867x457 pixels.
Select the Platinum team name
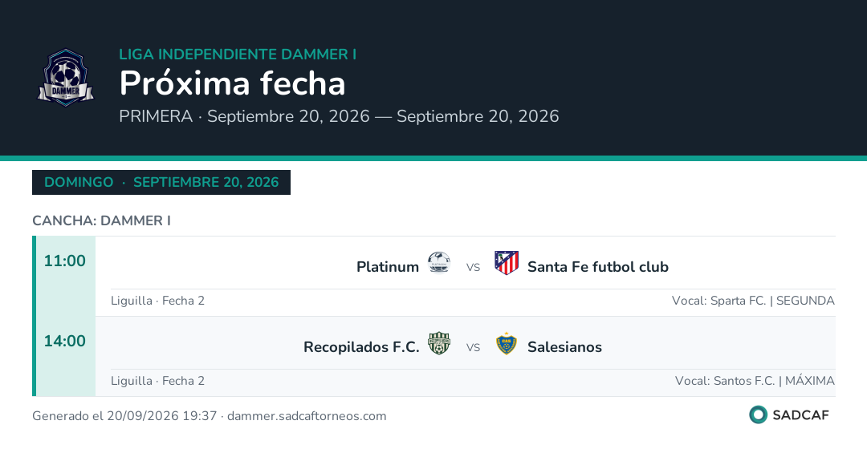[x=388, y=267]
